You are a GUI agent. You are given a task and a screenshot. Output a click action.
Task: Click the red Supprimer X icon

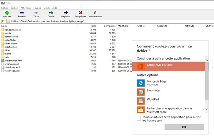[80, 13]
